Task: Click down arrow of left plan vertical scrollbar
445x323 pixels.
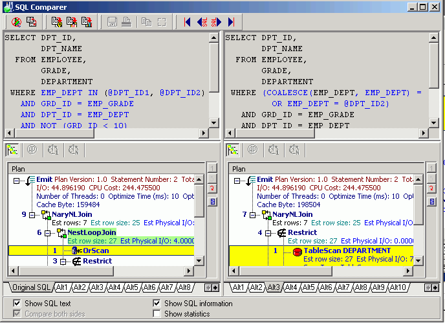Action: click(x=199, y=261)
